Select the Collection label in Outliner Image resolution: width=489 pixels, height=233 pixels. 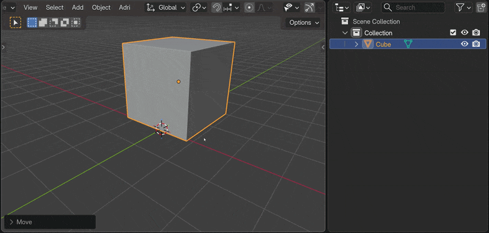click(x=378, y=33)
